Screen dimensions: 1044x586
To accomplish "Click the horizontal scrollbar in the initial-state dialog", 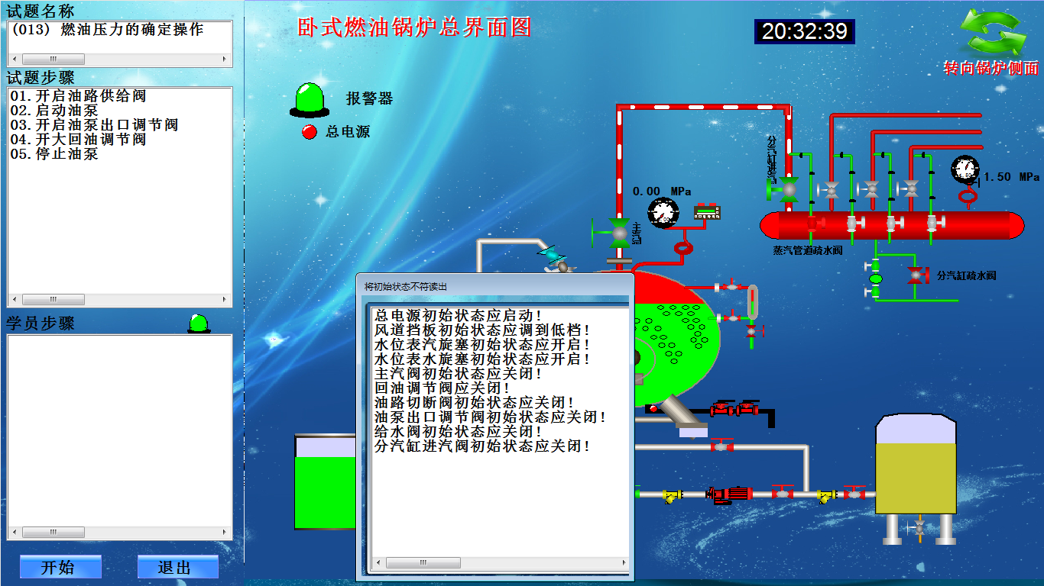I will click(x=423, y=563).
